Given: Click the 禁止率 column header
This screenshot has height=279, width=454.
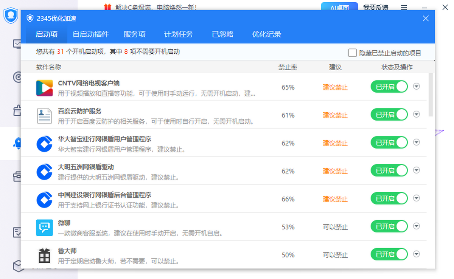Looking at the screenshot, I should [288, 67].
